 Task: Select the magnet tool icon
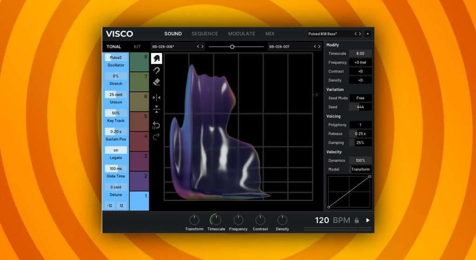coord(156,71)
